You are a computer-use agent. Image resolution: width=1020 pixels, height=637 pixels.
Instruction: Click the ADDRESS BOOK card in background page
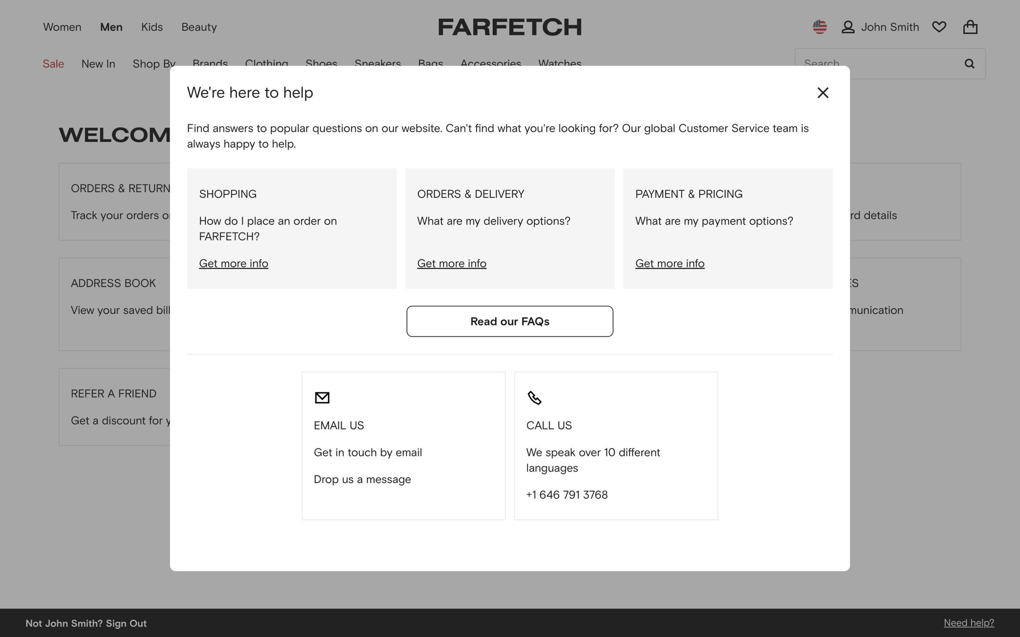click(x=114, y=304)
